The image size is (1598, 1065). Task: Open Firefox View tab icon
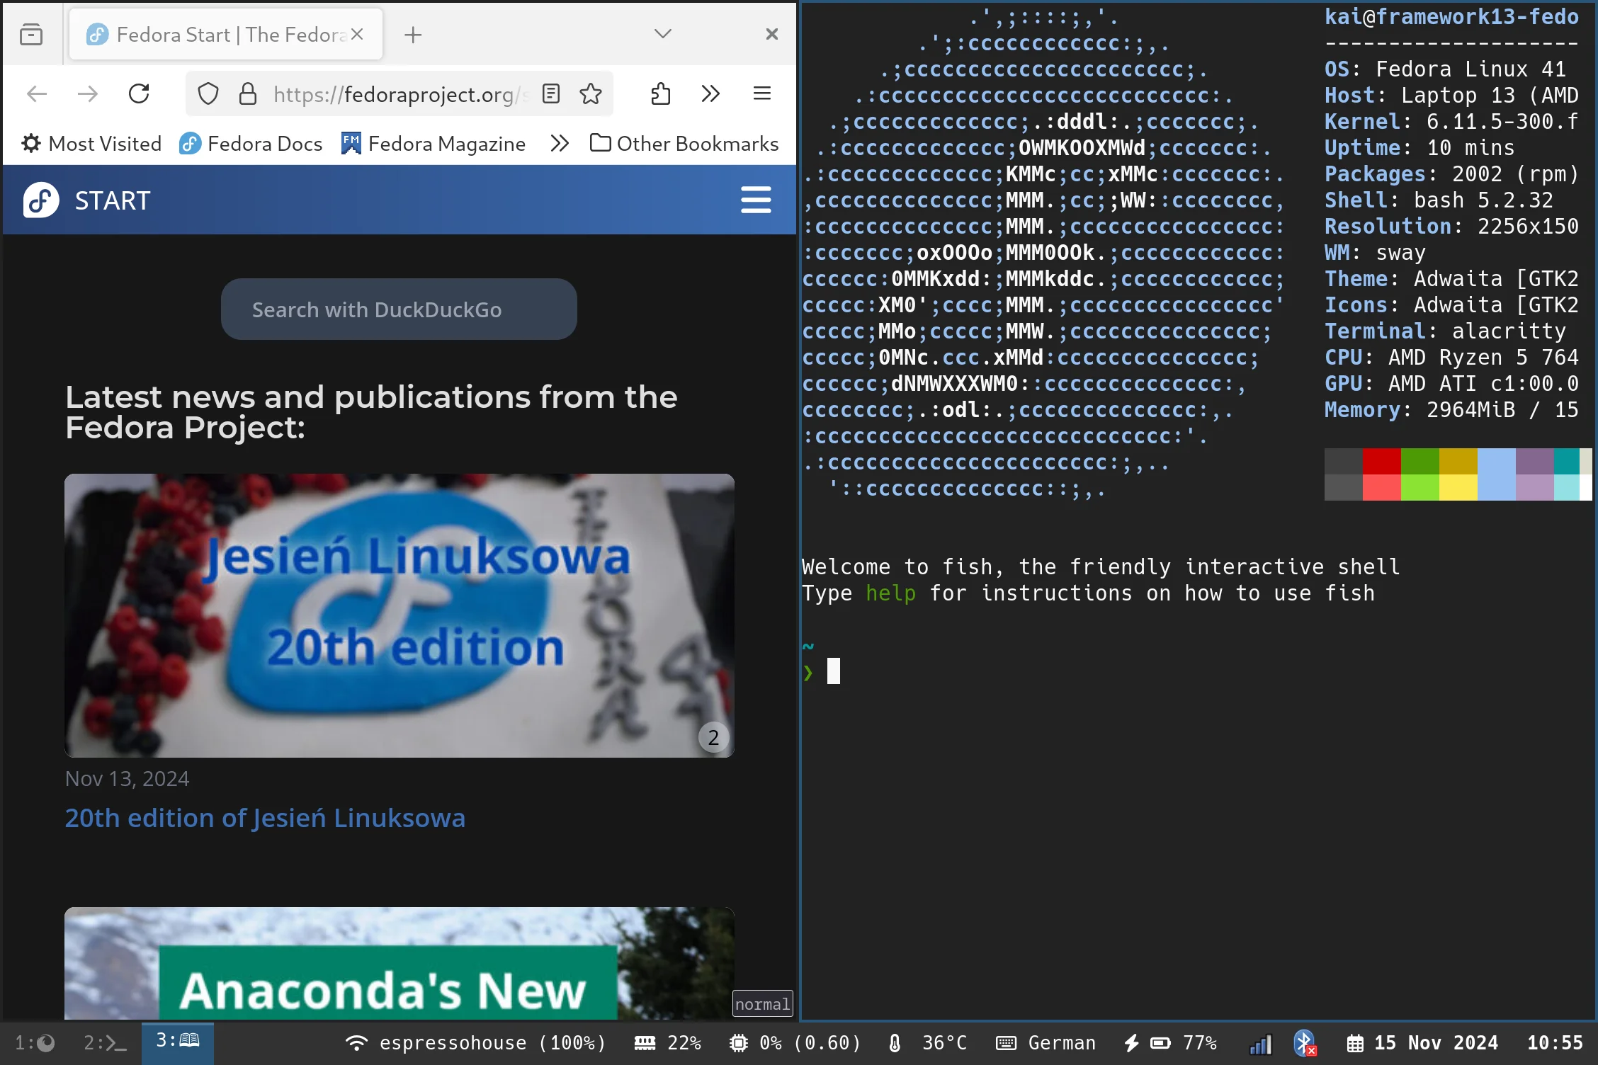(x=31, y=34)
